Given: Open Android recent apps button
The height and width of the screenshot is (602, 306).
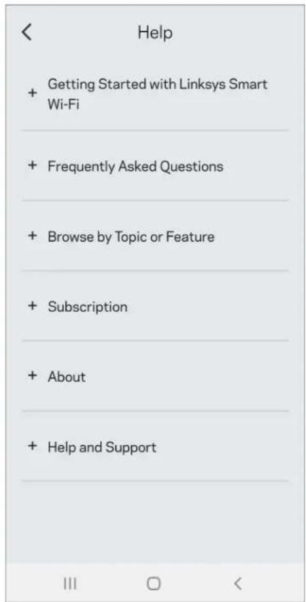Looking at the screenshot, I should click(x=69, y=584).
